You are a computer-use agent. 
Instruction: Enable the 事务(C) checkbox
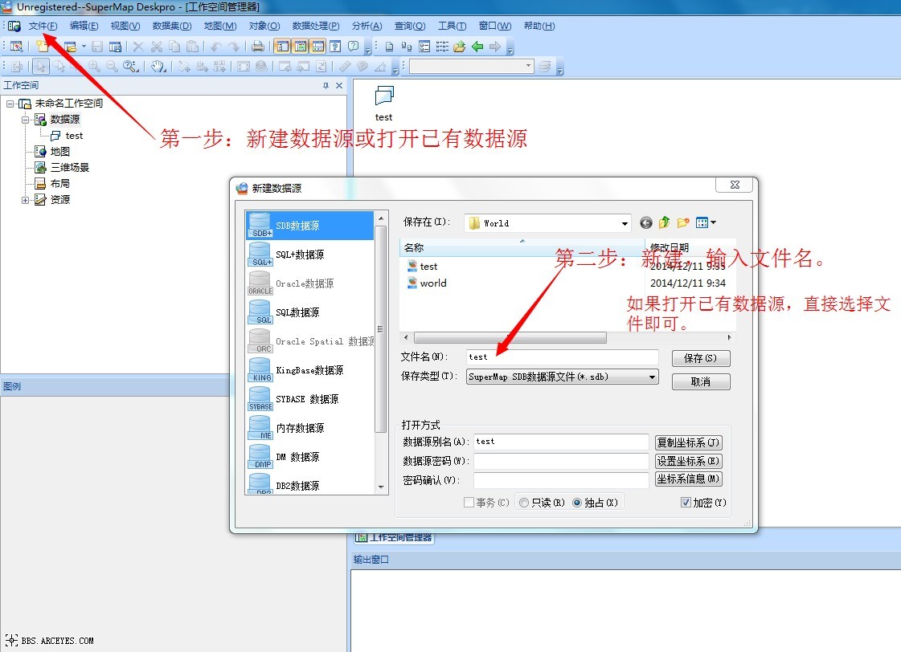coord(469,502)
